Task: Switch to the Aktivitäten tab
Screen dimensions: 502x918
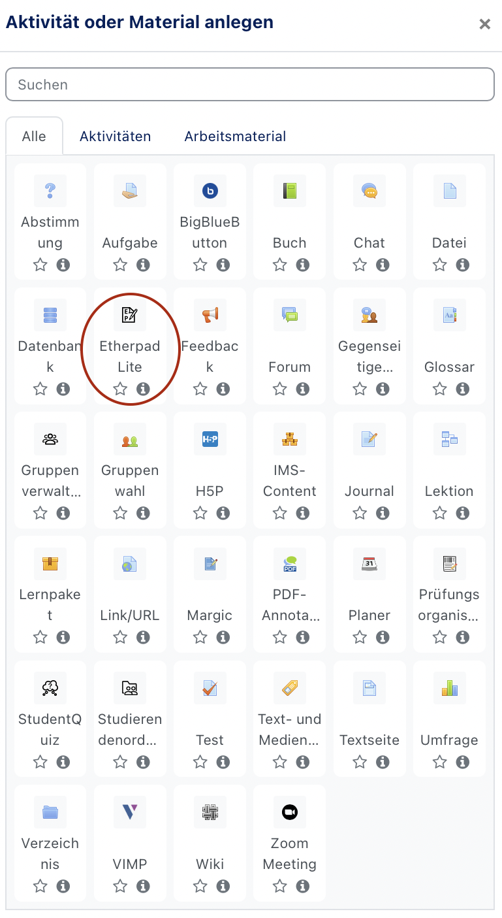Action: coord(115,137)
